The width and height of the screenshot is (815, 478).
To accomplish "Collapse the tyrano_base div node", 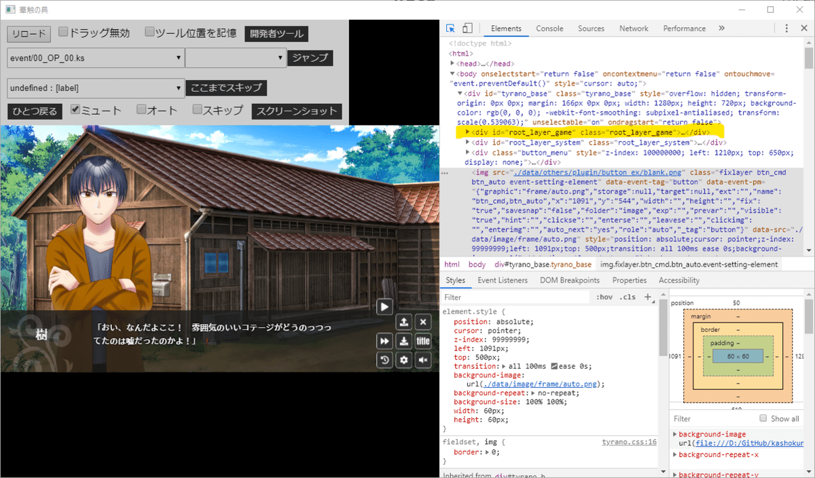I will (460, 93).
